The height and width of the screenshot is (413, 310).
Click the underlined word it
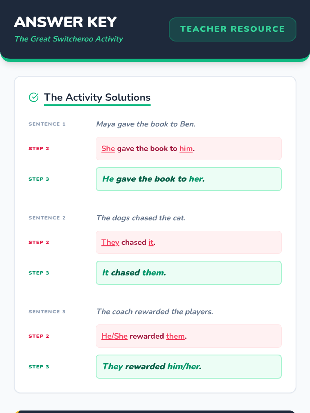pos(151,242)
